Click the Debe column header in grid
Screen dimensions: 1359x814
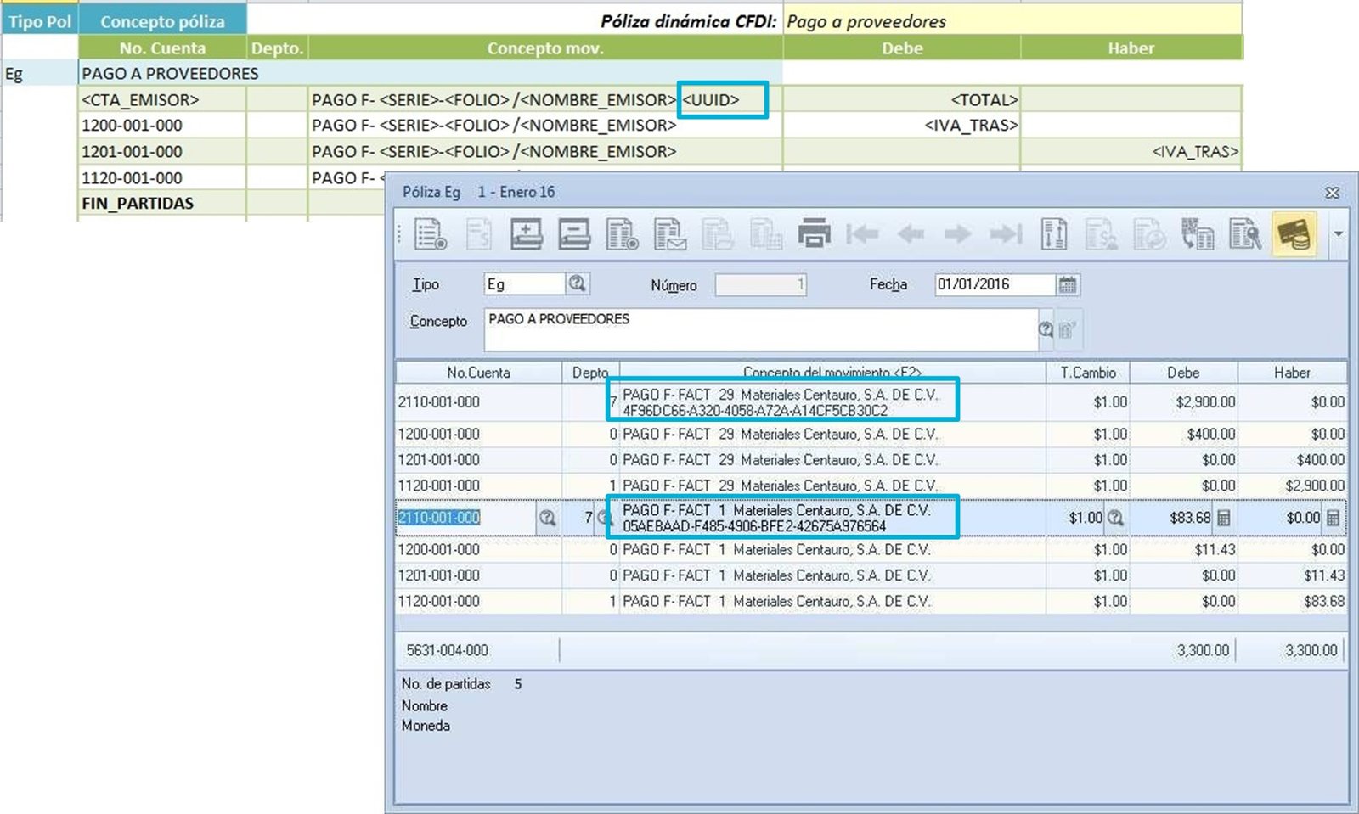[x=1183, y=373]
